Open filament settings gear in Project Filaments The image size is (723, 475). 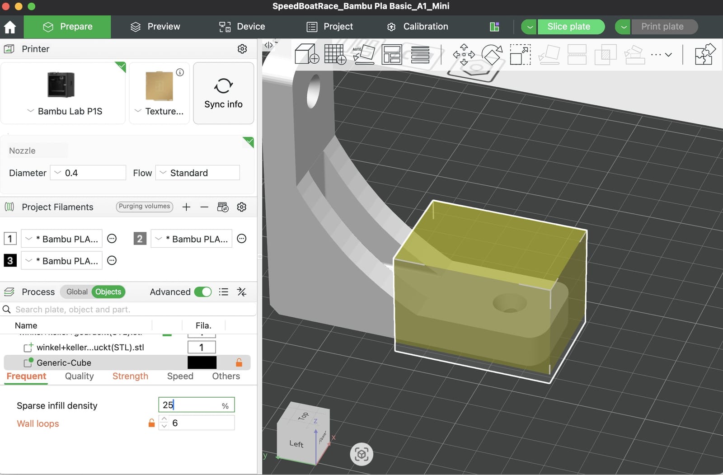tap(242, 207)
